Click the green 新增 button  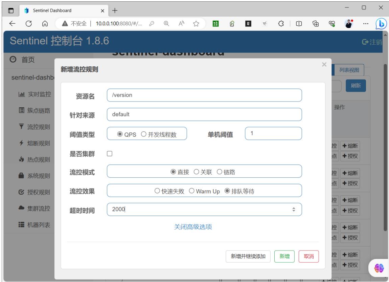(284, 256)
